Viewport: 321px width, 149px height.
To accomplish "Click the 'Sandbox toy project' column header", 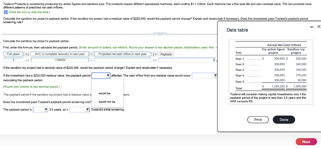I will 296,51.
